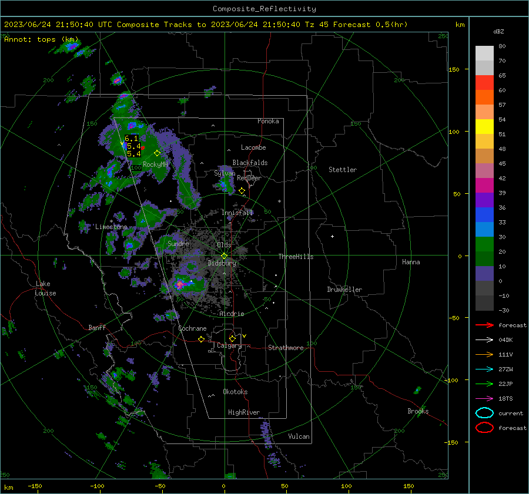
Task: Click the yellow diamond marker near RedDeer
Action: pos(242,191)
